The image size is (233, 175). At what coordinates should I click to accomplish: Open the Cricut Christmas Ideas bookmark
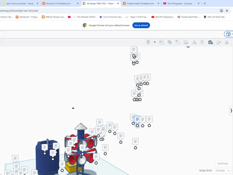click(111, 17)
